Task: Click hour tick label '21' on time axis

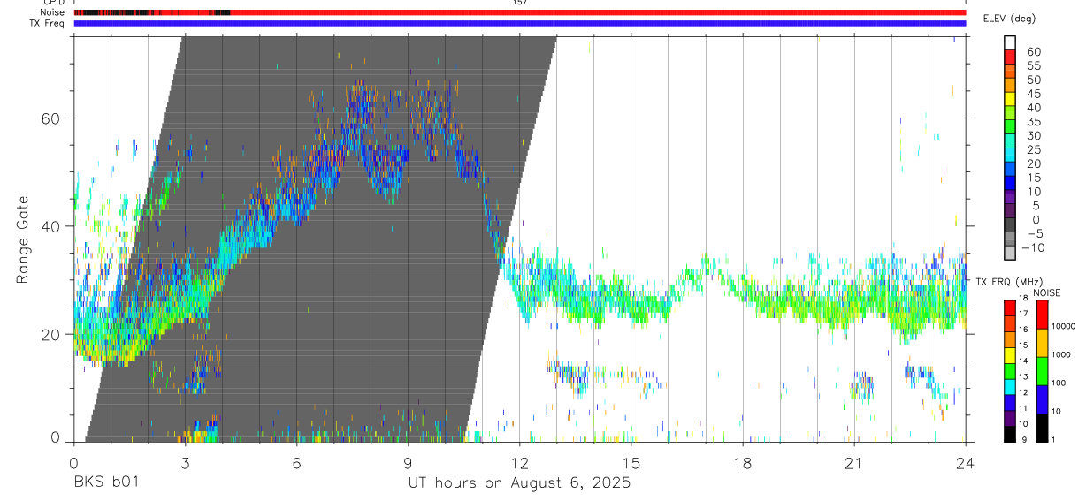Action: [853, 463]
